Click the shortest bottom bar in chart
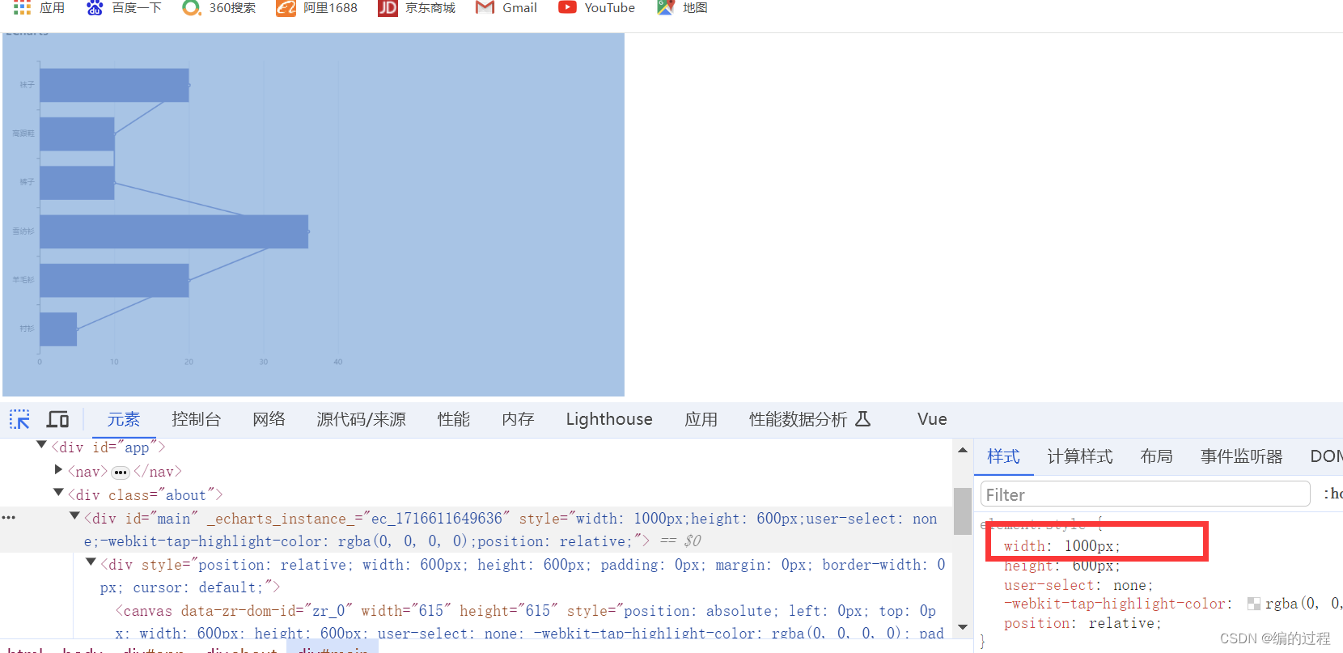The height and width of the screenshot is (653, 1343). [x=58, y=329]
